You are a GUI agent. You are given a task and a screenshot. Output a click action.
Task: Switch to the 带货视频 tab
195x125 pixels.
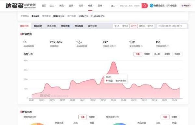(79, 26)
